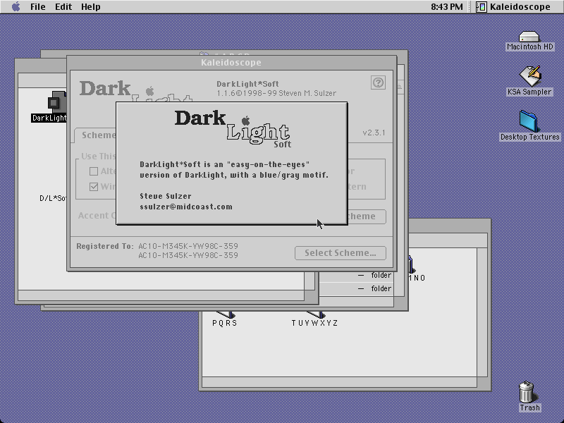Viewport: 564px width, 423px height.
Task: Click the horizontal scrollbar of the bottom-right Finder window
Action: tap(340, 382)
